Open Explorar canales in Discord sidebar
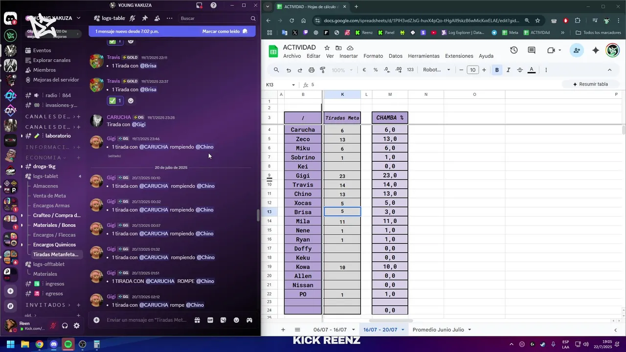 click(52, 60)
